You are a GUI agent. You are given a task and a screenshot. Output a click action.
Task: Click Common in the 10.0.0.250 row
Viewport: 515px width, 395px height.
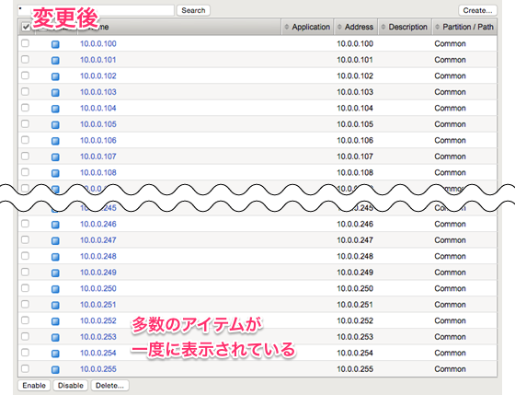450,288
